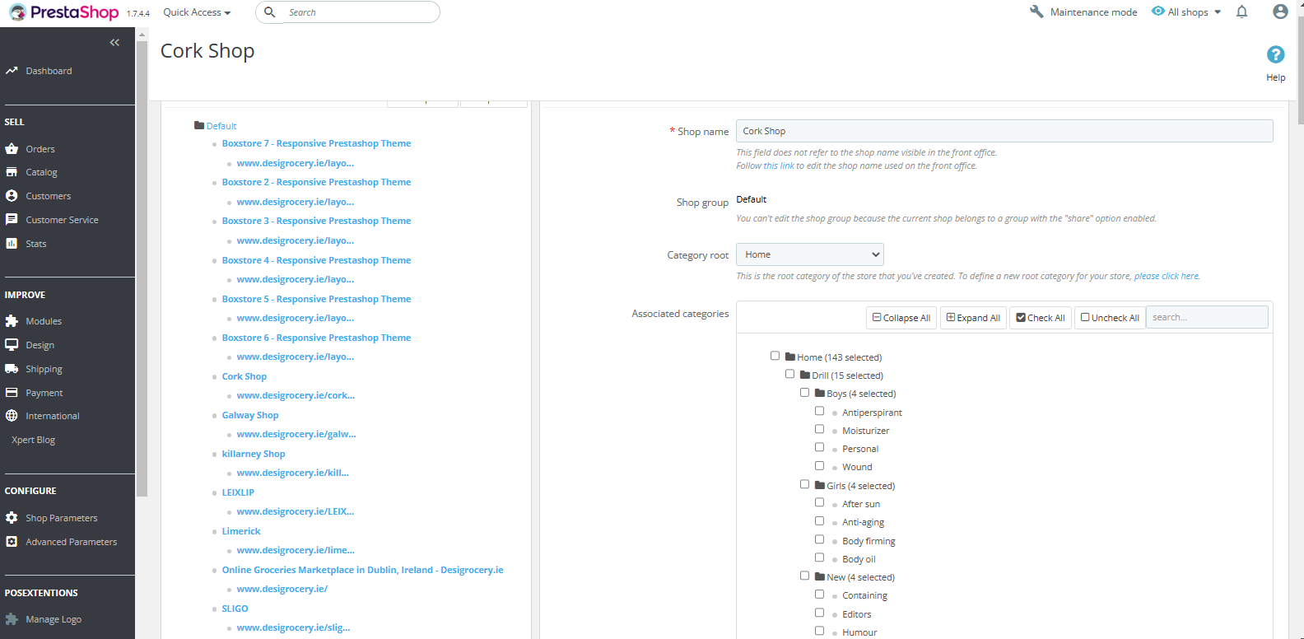Image resolution: width=1304 pixels, height=639 pixels.
Task: Click the Help question mark icon
Action: [1276, 54]
